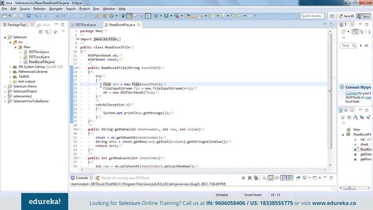Screen dimensions: 373x210
Task: Open the Open Console dropdown arrow
Action: [320, 178]
